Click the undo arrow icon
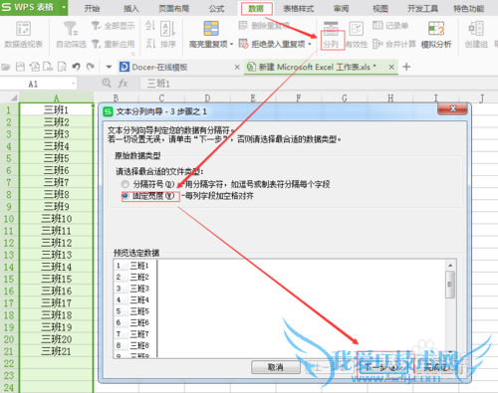The image size is (498, 393). coord(77,68)
